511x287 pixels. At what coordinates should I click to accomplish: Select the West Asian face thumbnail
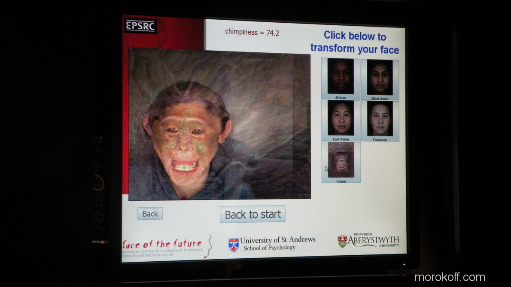pyautogui.click(x=380, y=77)
